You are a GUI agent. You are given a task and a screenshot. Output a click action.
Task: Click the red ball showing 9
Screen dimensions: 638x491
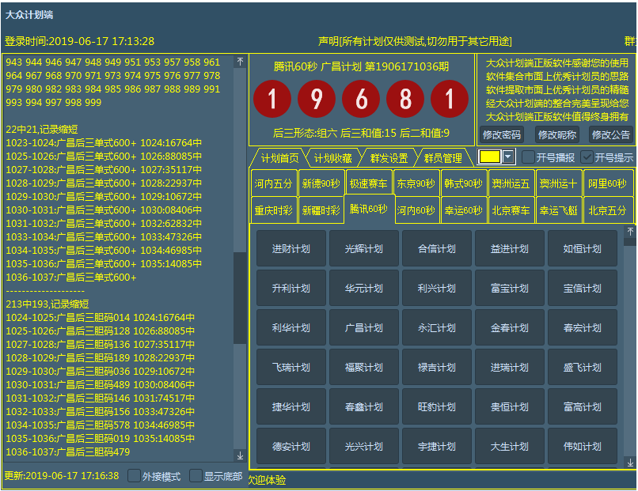[x=317, y=100]
